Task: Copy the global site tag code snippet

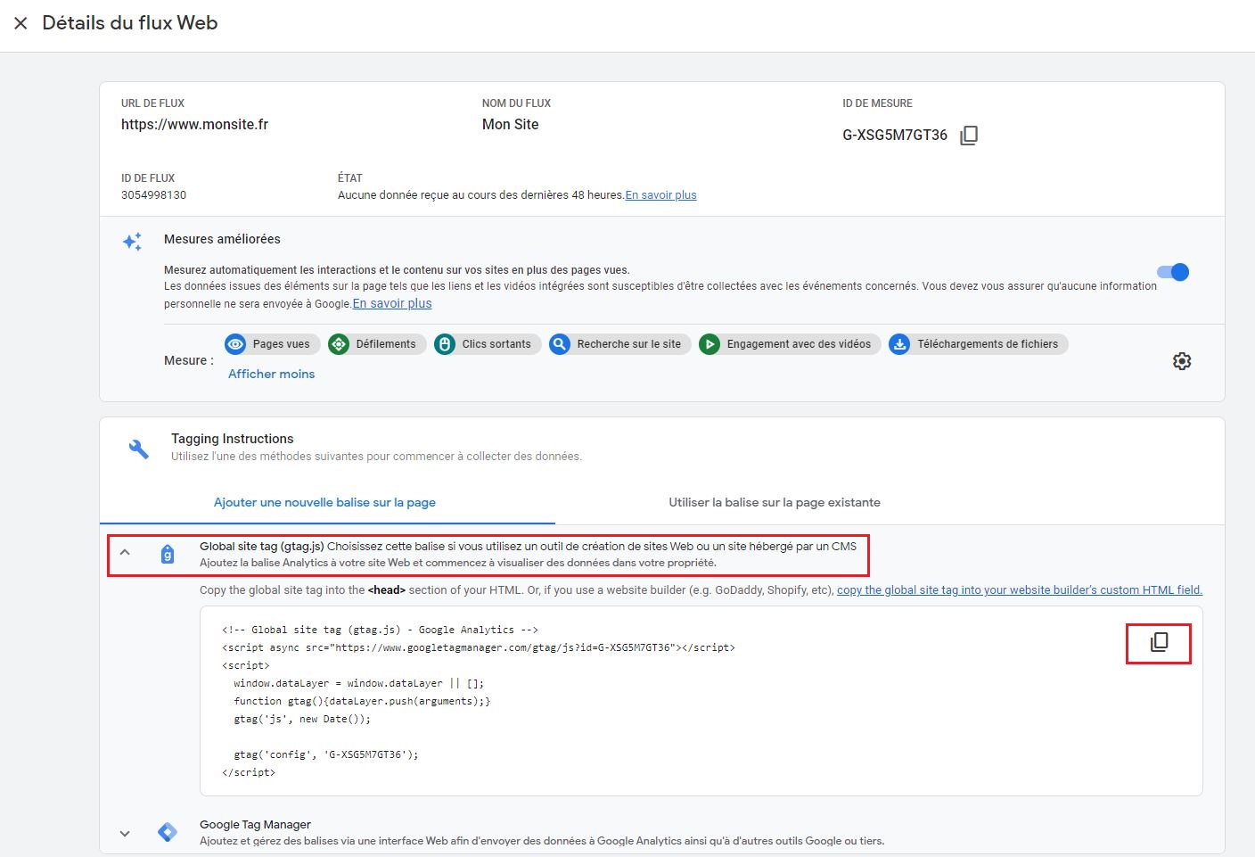Action: click(x=1159, y=643)
